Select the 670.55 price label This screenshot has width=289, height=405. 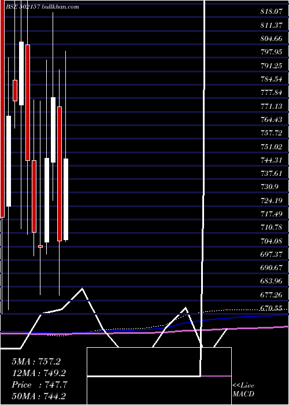click(x=271, y=308)
